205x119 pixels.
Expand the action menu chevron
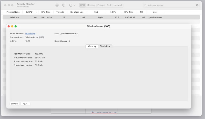coord(74,5)
